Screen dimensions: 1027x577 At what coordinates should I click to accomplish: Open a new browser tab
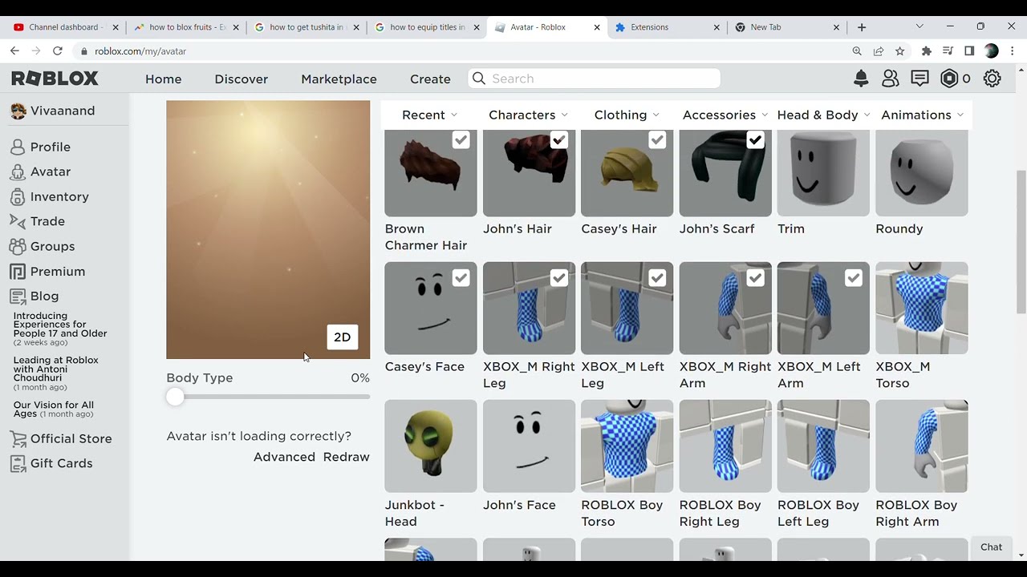(862, 26)
